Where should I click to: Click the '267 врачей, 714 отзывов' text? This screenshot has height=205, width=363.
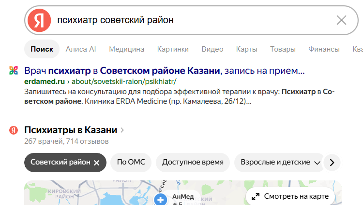coord(66,141)
